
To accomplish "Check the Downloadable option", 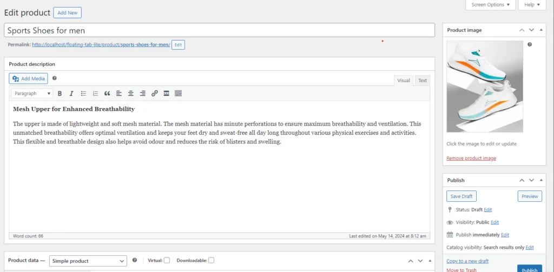I will pyautogui.click(x=211, y=260).
